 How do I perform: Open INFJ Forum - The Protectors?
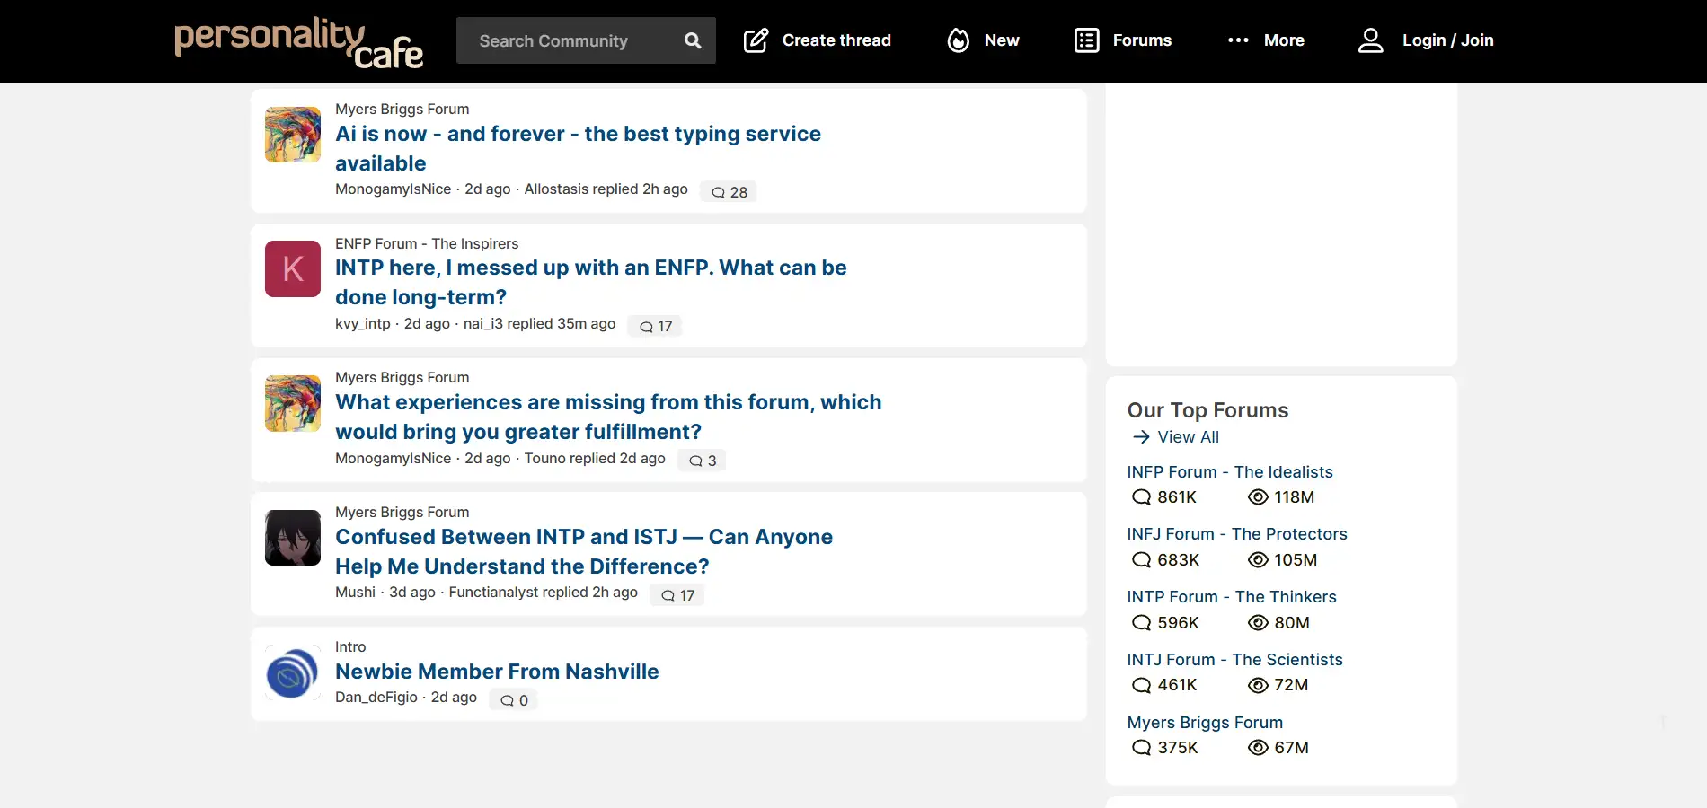pos(1237,534)
